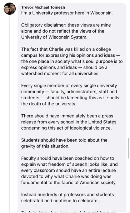Click "Instead hundreds of professors and students" line
This screenshot has height=213, width=130.
67,195
